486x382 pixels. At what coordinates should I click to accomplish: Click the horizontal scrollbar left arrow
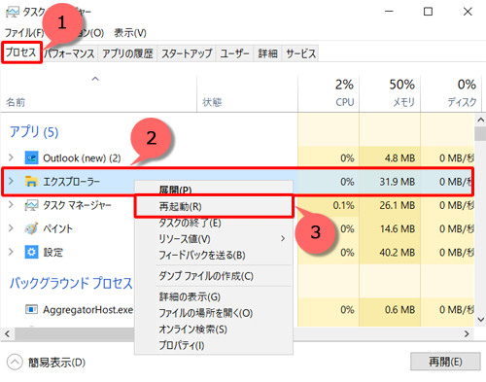pyautogui.click(x=7, y=333)
